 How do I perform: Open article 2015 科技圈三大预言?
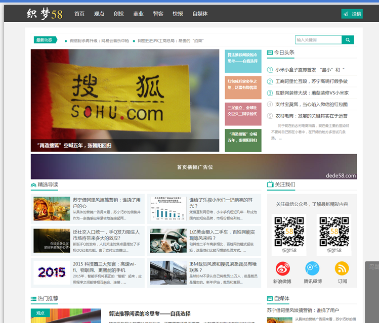pos(105,264)
